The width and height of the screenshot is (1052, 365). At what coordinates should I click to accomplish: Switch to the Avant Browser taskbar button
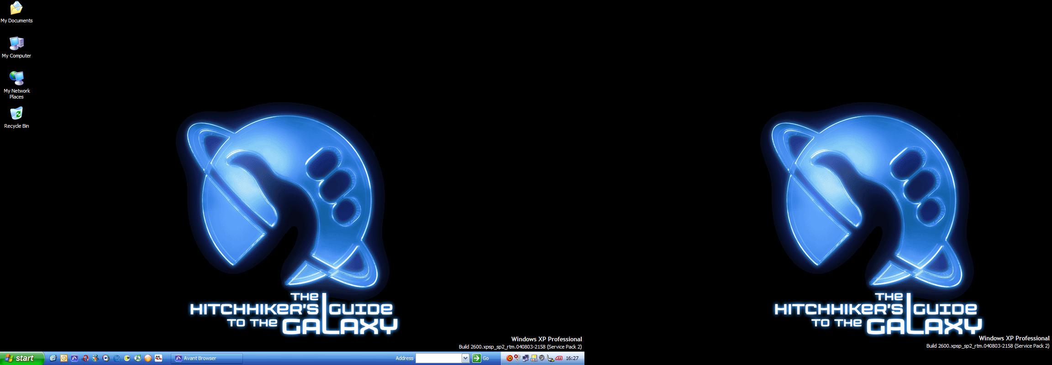pyautogui.click(x=207, y=359)
